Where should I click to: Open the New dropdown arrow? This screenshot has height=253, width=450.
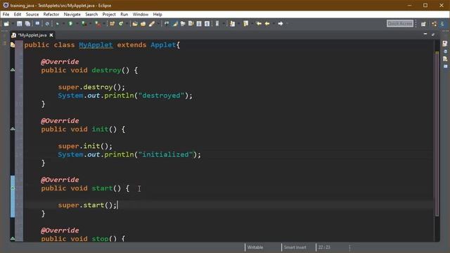[13, 23]
